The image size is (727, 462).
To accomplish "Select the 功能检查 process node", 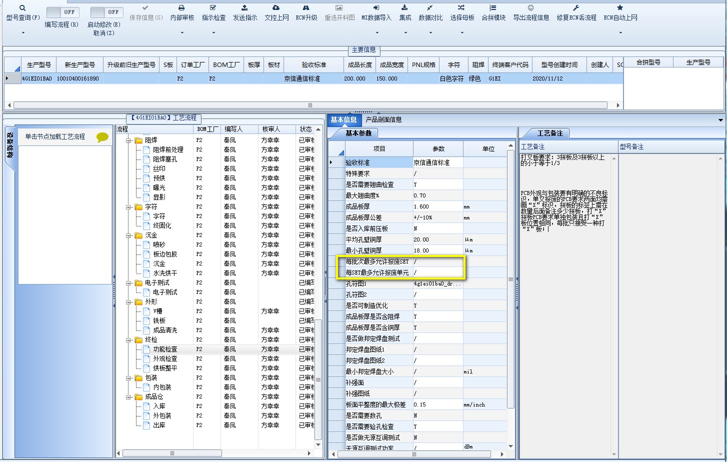I will [x=165, y=349].
